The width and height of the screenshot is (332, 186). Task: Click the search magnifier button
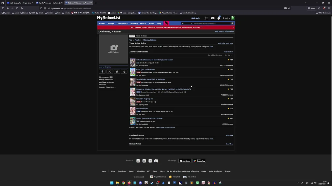pos(232,23)
